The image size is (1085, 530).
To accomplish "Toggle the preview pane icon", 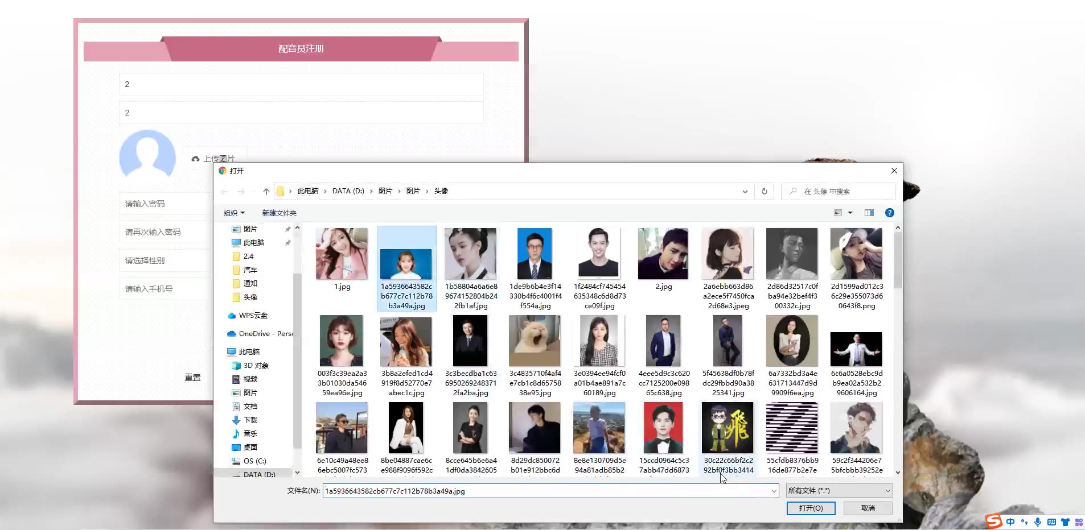I will coord(869,213).
